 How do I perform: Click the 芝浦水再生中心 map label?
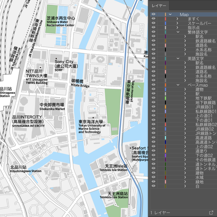tap(61, 18)
